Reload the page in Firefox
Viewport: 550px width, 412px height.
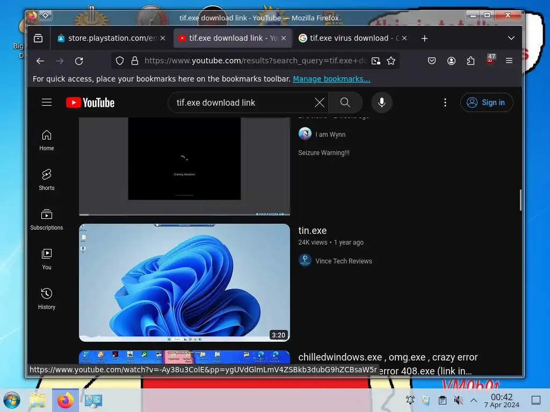[x=79, y=61]
